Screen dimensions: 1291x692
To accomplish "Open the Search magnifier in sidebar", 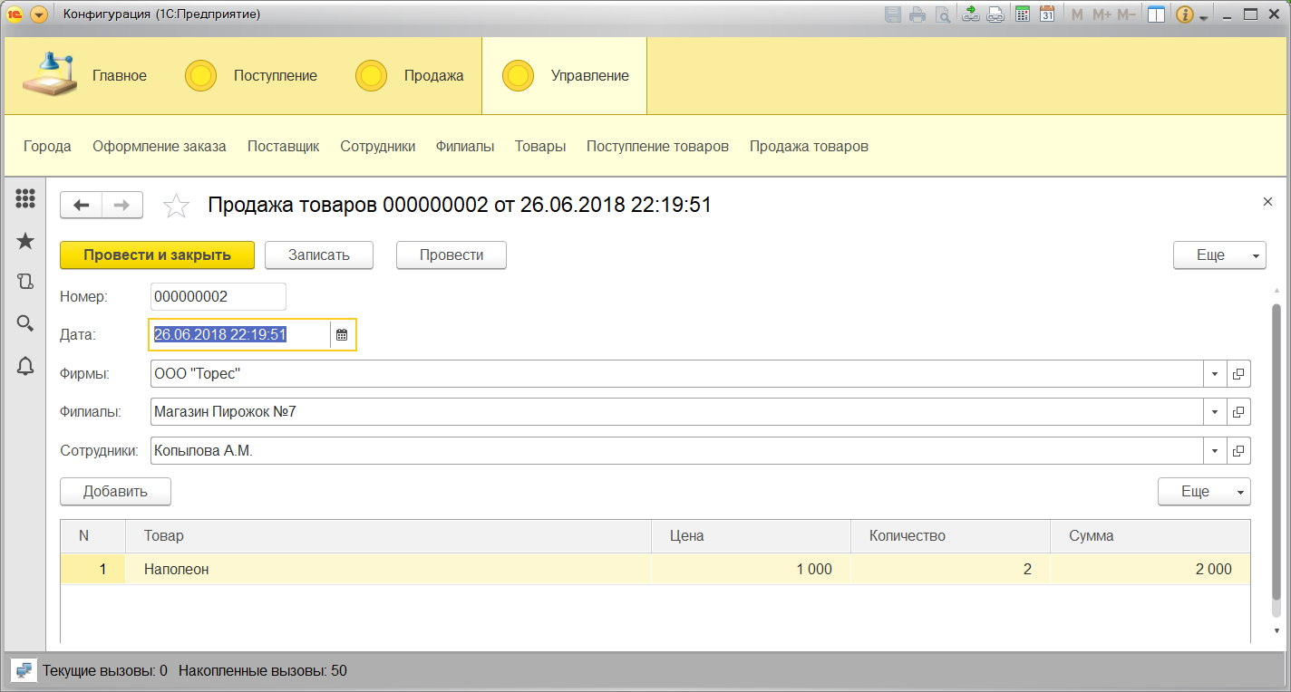I will pos(25,323).
